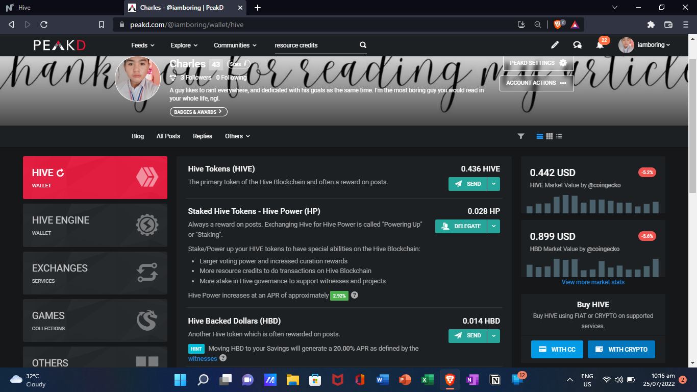697x392 pixels.
Task: Open the notifications bell with 22 badge
Action: [600, 45]
